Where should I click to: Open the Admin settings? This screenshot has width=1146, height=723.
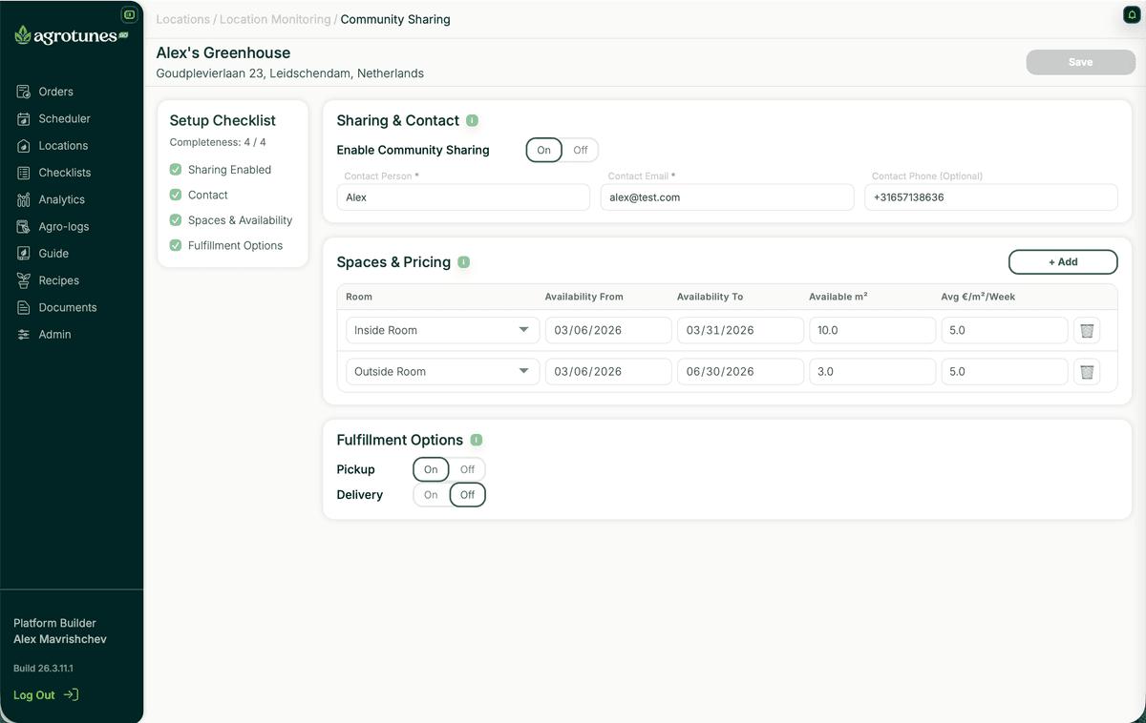[56, 334]
